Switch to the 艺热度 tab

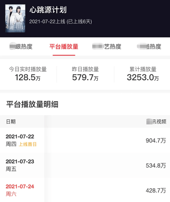pyautogui.click(x=107, y=47)
